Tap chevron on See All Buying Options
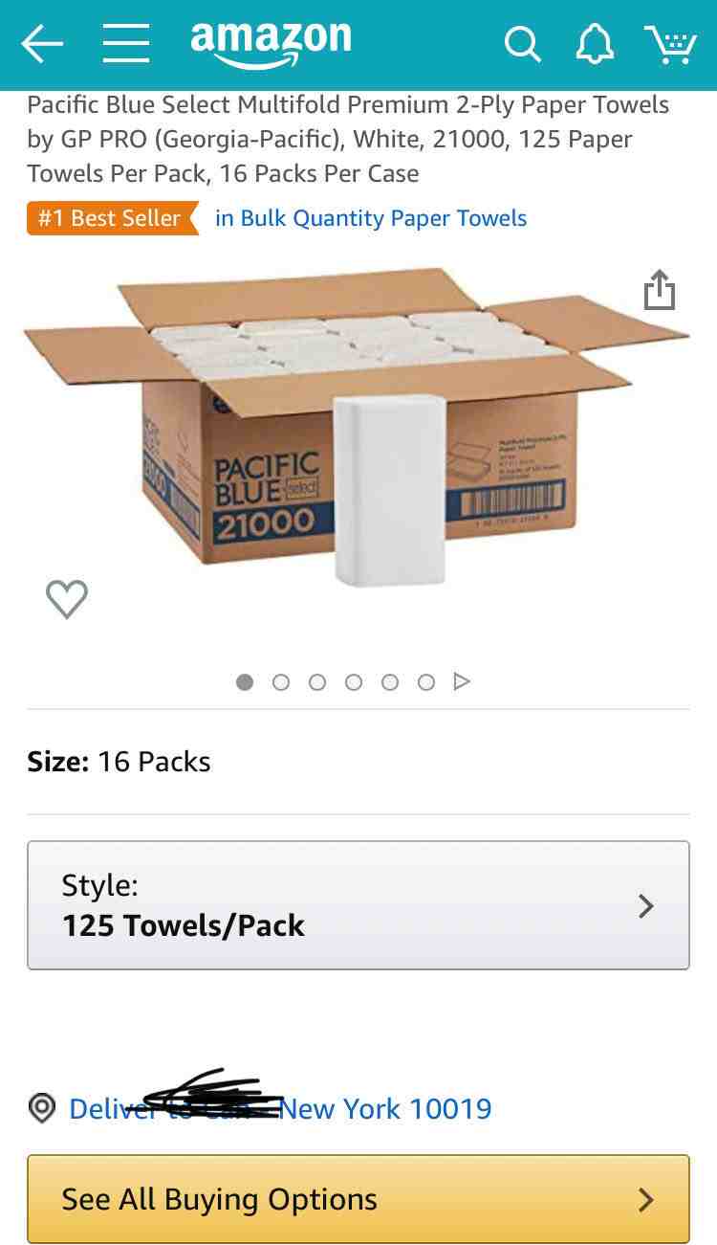The height and width of the screenshot is (1245, 717). coord(646,1199)
